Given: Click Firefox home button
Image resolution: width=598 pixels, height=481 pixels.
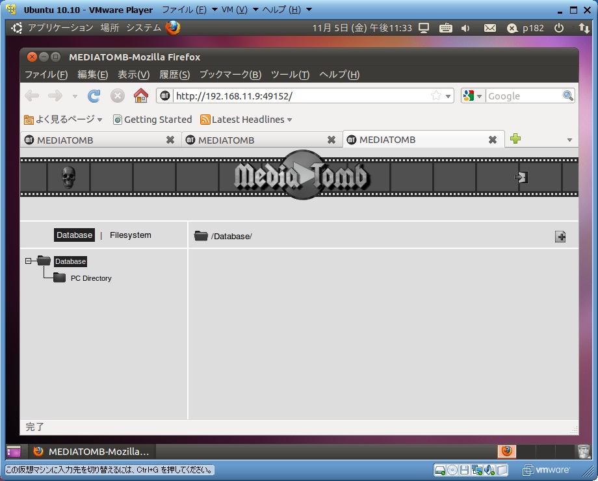Looking at the screenshot, I should tap(141, 96).
